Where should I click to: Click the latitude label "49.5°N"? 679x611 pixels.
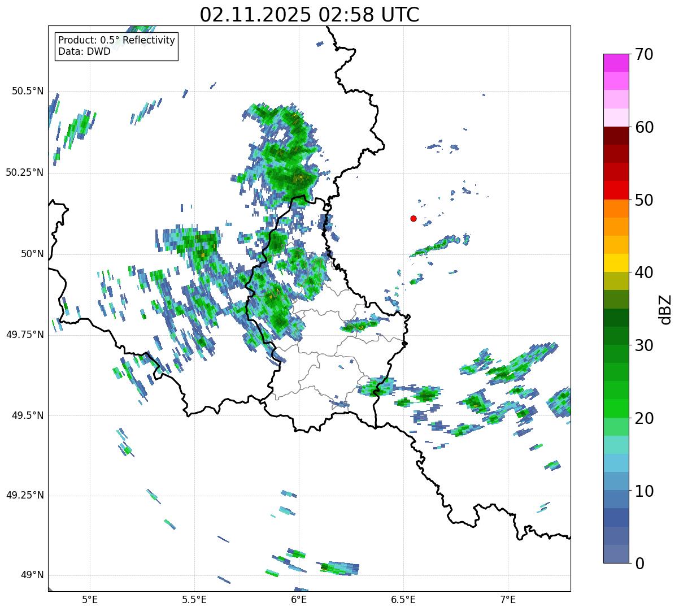point(28,415)
